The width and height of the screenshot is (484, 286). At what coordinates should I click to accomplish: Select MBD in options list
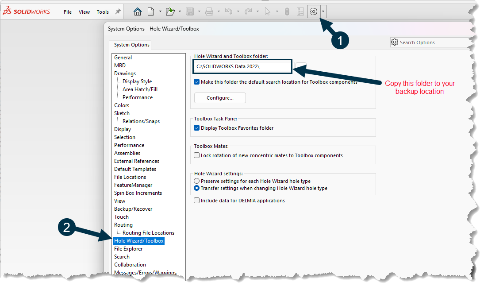click(120, 66)
